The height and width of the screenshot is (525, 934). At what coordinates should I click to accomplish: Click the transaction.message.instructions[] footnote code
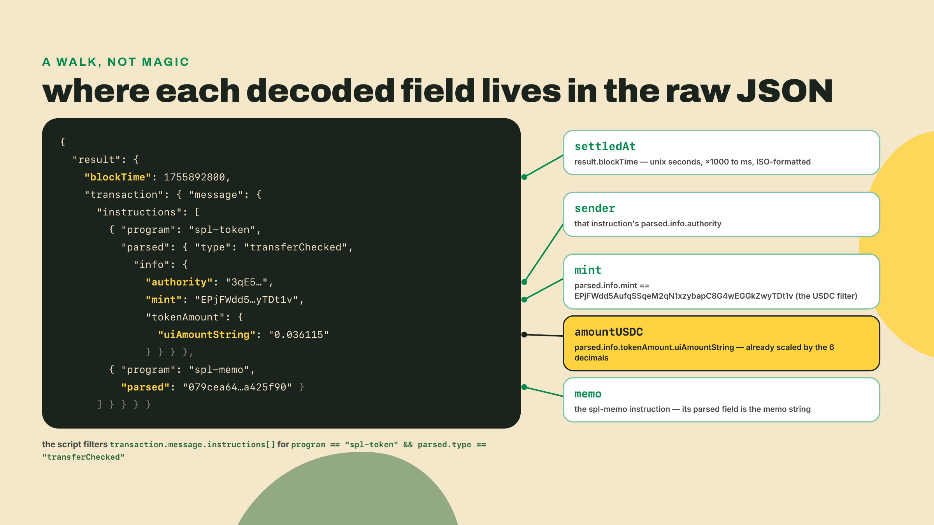click(193, 444)
